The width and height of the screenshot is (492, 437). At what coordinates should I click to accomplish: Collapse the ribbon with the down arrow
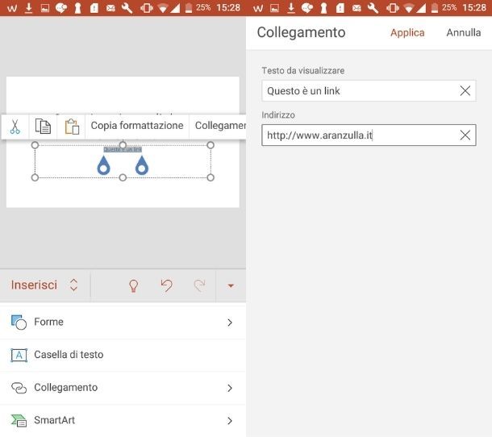coord(231,285)
